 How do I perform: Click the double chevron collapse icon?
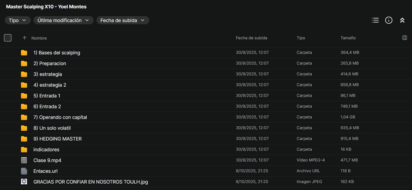pyautogui.click(x=402, y=20)
